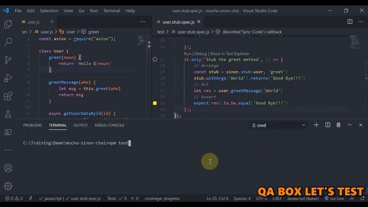This screenshot has width=368, height=207.
Task: Open the Run menu
Action: click(x=94, y=10)
